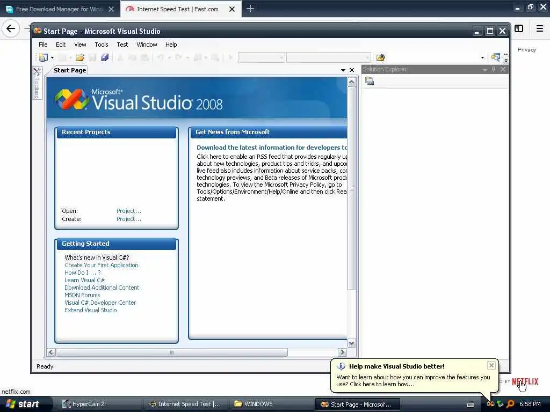The height and width of the screenshot is (412, 550).
Task: Open the Help menu
Action: coord(171,45)
